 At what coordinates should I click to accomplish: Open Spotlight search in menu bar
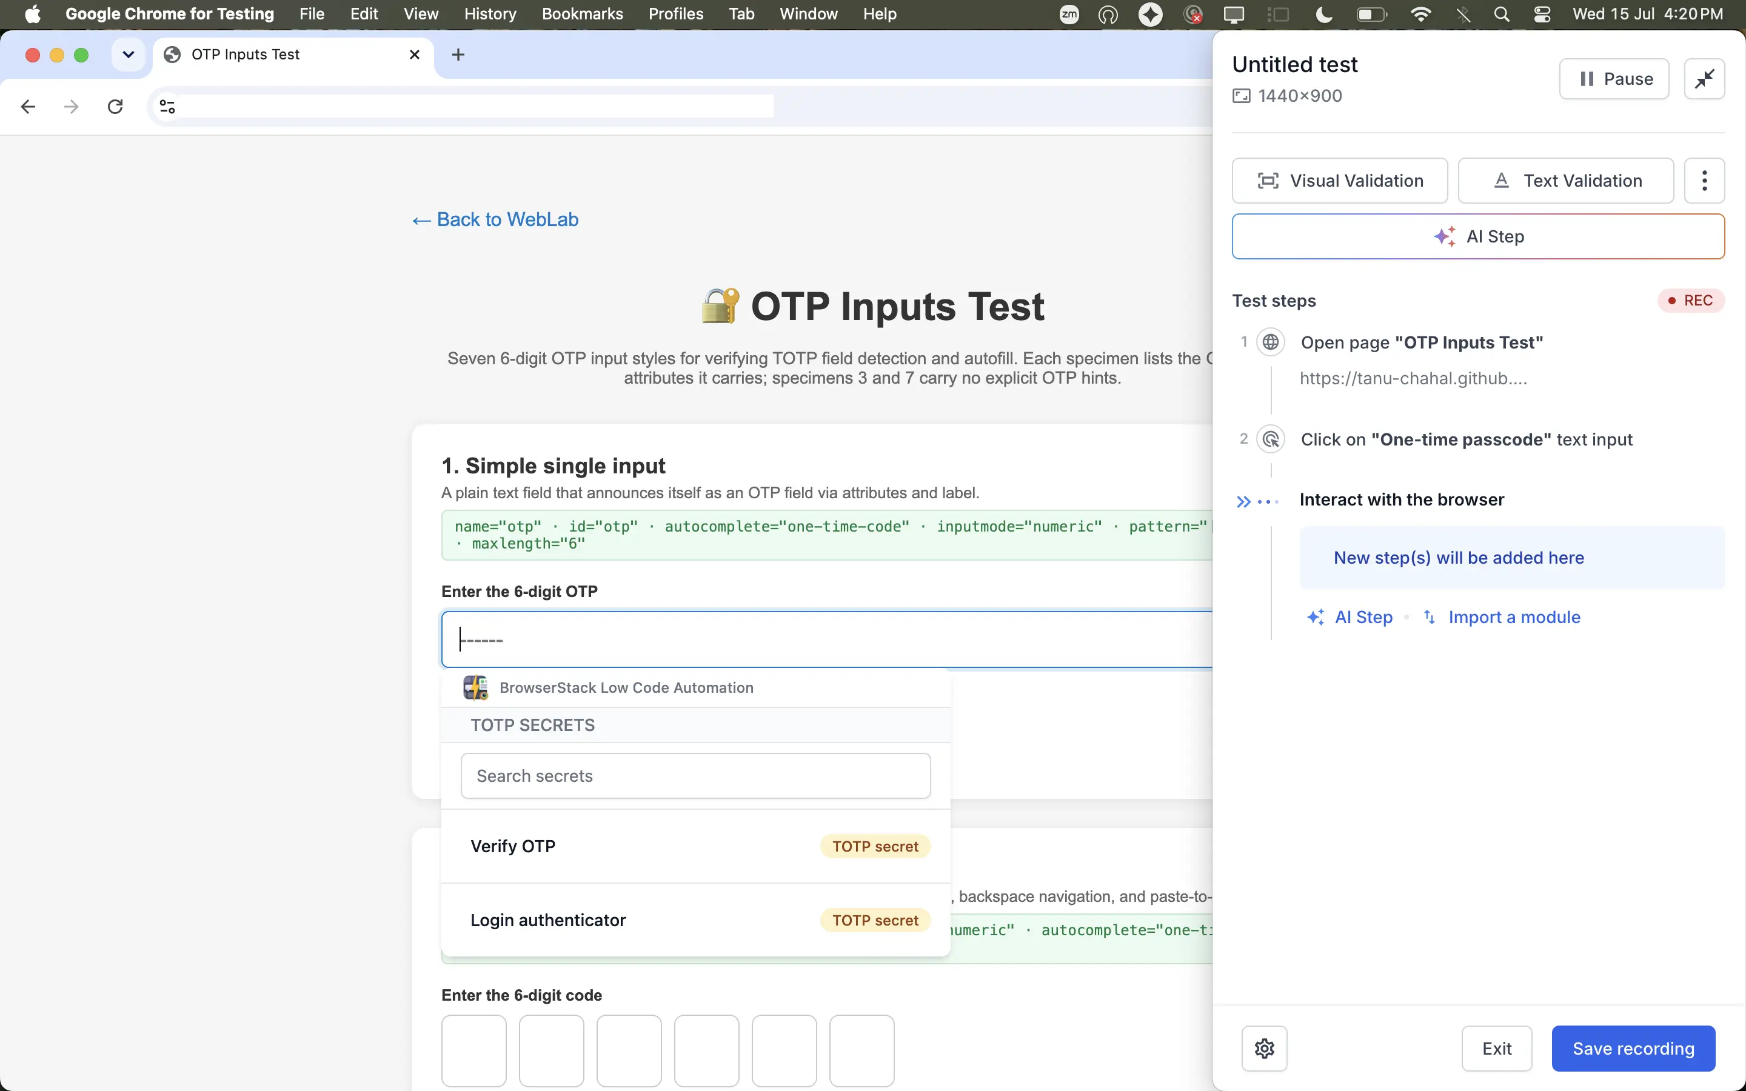point(1502,14)
